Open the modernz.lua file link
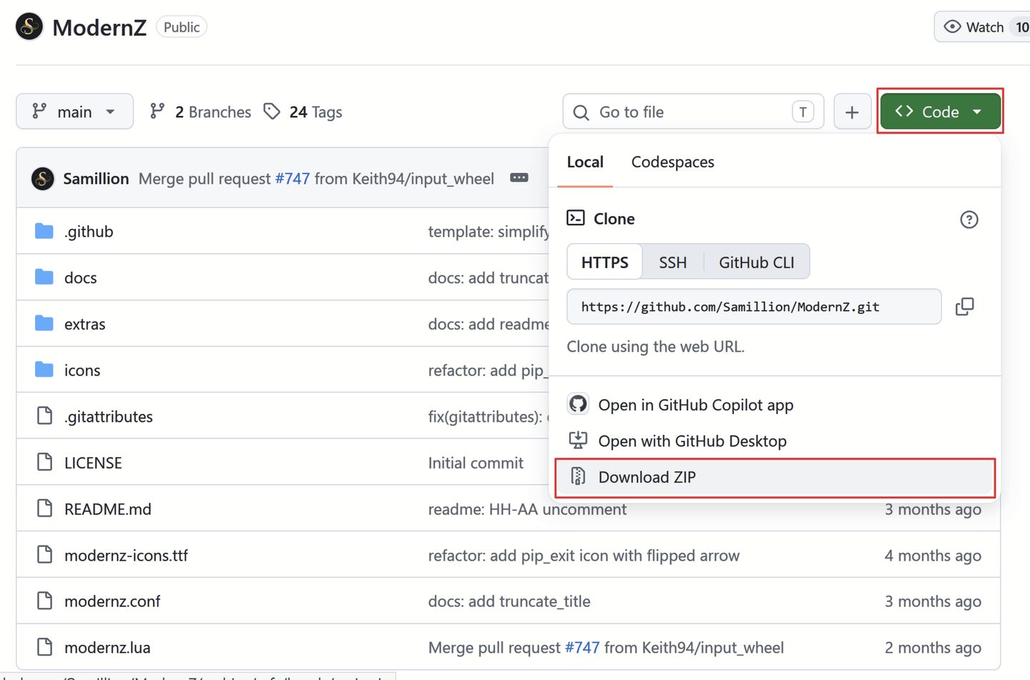Image resolution: width=1030 pixels, height=680 pixels. (107, 648)
